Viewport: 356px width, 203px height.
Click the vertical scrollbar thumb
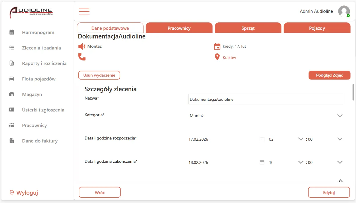coord(353,92)
